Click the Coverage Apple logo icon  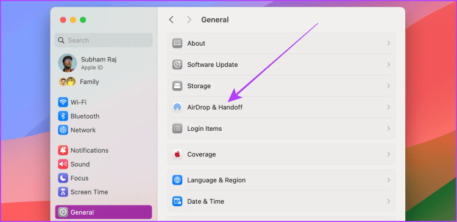pyautogui.click(x=177, y=154)
